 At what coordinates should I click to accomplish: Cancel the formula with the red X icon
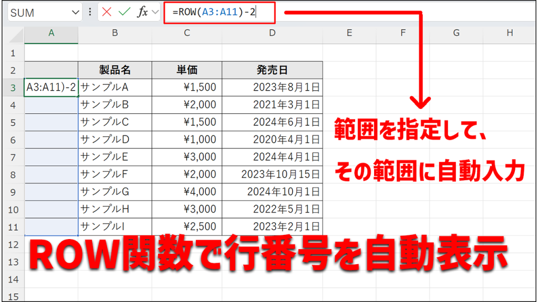pos(106,11)
